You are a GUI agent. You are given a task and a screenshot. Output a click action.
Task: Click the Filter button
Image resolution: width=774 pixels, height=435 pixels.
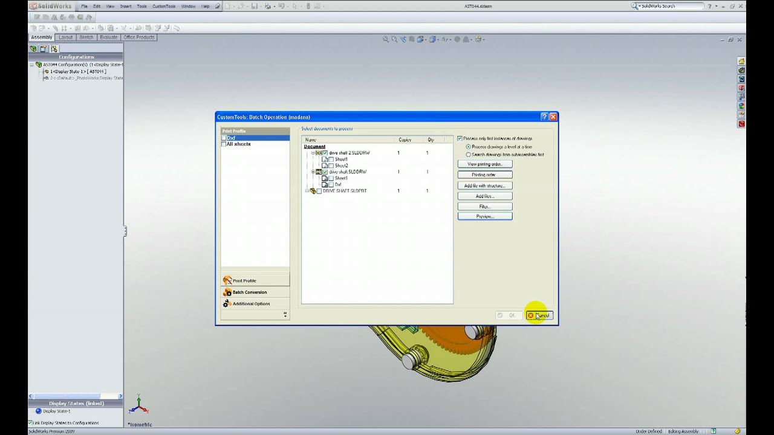click(485, 207)
